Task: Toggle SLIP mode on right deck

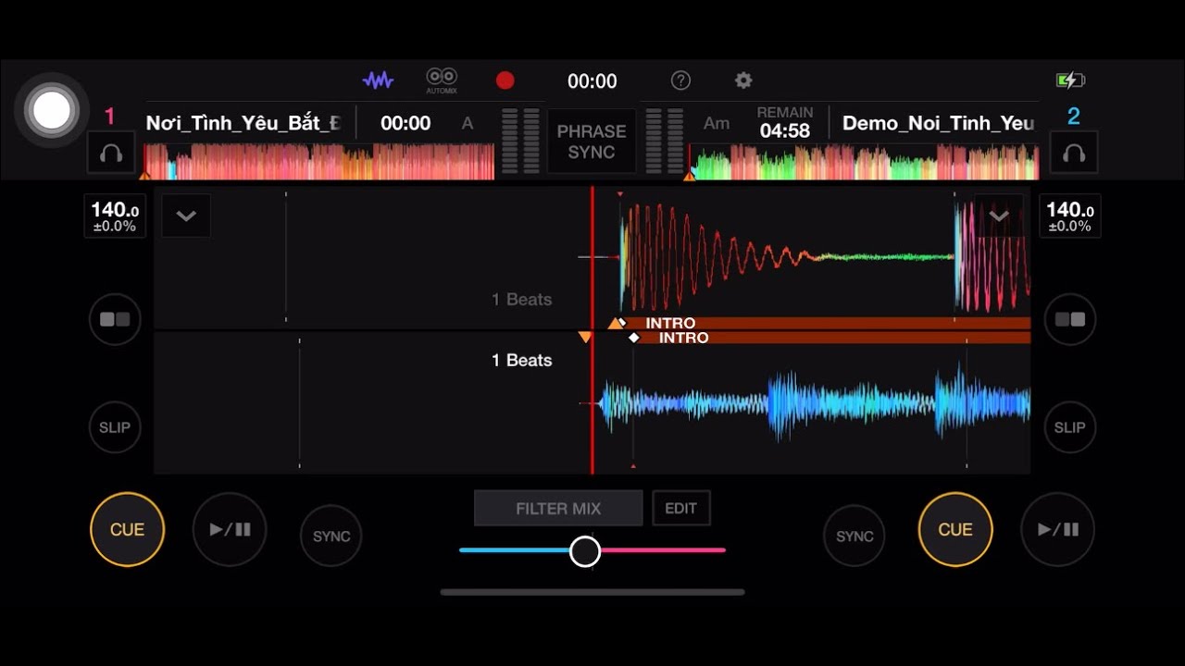Action: click(x=1070, y=427)
